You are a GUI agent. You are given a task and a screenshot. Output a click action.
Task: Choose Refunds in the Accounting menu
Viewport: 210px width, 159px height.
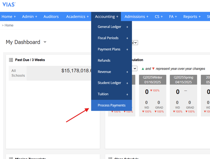coord(104,61)
